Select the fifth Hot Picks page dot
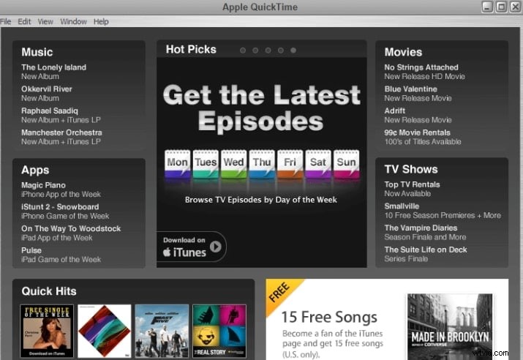The width and height of the screenshot is (523, 360). click(293, 50)
